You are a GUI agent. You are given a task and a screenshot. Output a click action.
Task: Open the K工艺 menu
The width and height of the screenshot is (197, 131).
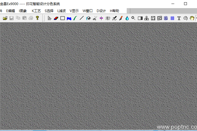click(36, 11)
